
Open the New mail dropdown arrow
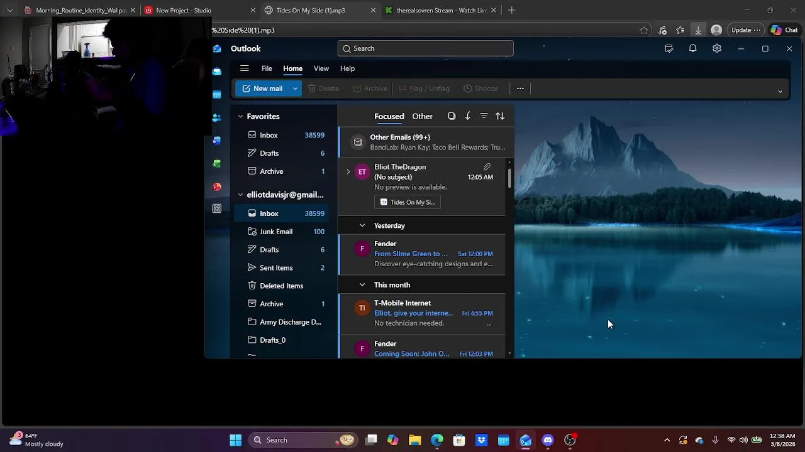click(x=294, y=89)
